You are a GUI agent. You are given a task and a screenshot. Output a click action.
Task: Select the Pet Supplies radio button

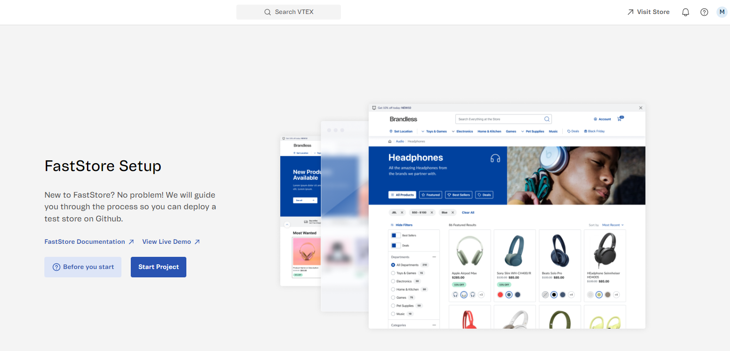coord(393,306)
